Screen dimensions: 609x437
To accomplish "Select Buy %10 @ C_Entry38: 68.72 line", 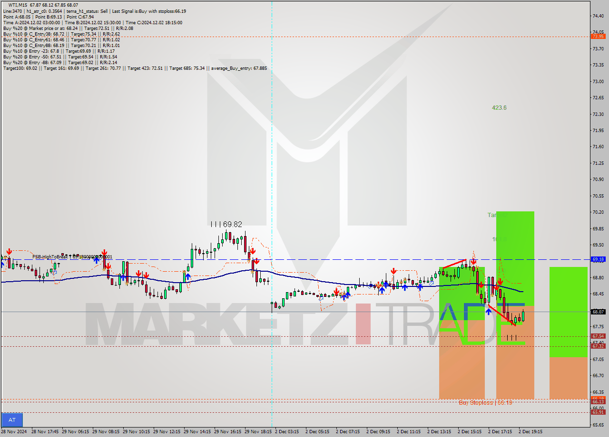I will click(x=61, y=34).
